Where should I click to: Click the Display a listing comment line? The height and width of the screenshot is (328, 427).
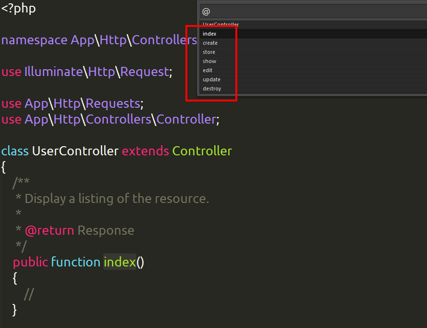(116, 199)
